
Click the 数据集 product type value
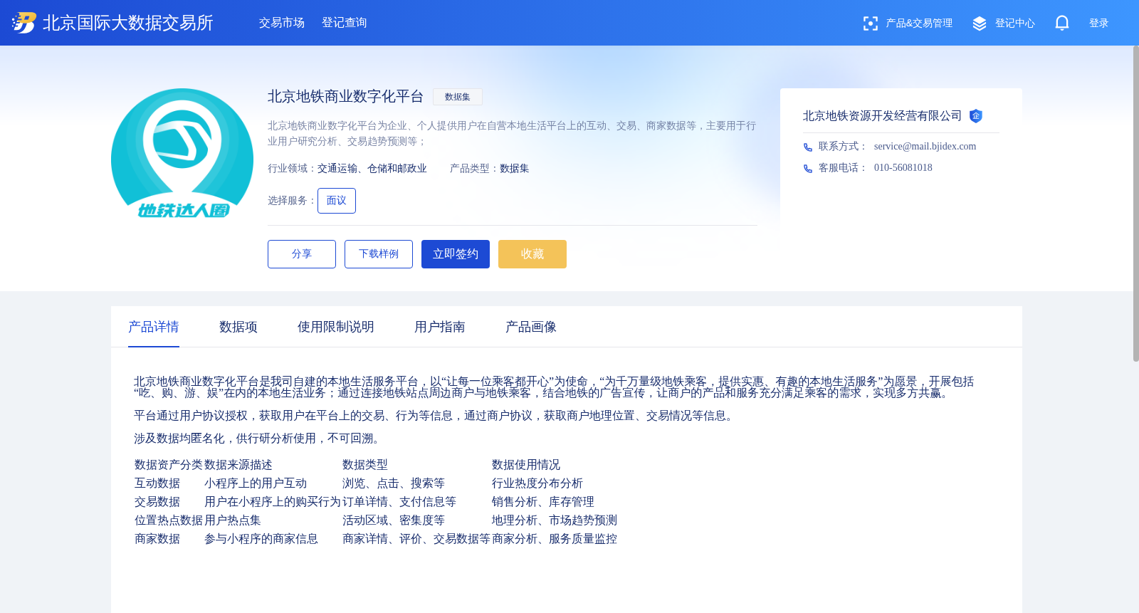click(515, 169)
